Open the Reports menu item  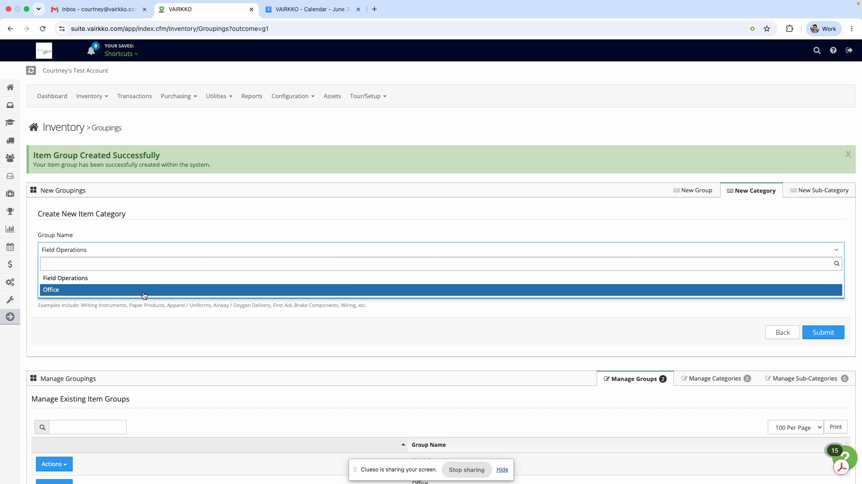point(251,96)
